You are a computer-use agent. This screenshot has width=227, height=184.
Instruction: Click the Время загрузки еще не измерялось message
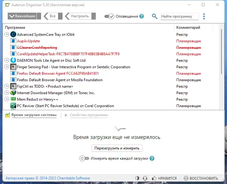tap(117, 137)
